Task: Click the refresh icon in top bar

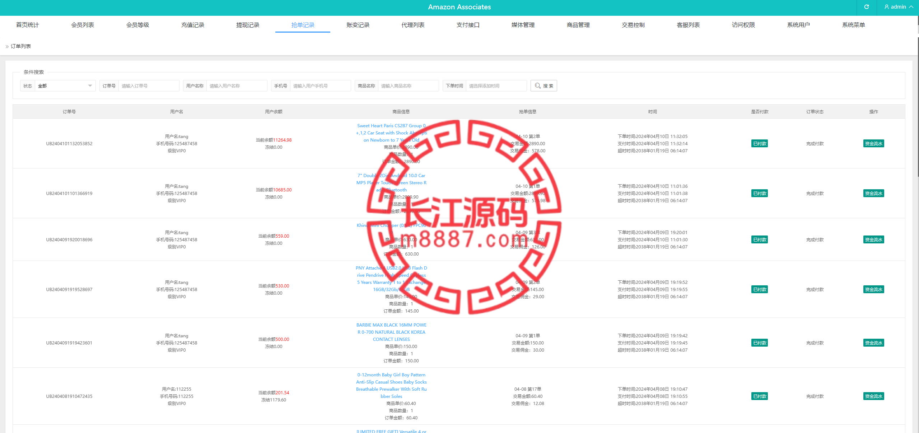Action: [866, 7]
